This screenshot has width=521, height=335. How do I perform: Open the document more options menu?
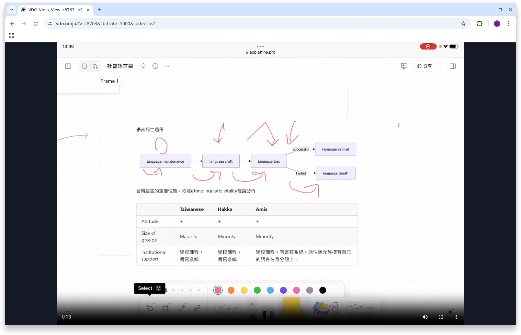click(x=167, y=66)
